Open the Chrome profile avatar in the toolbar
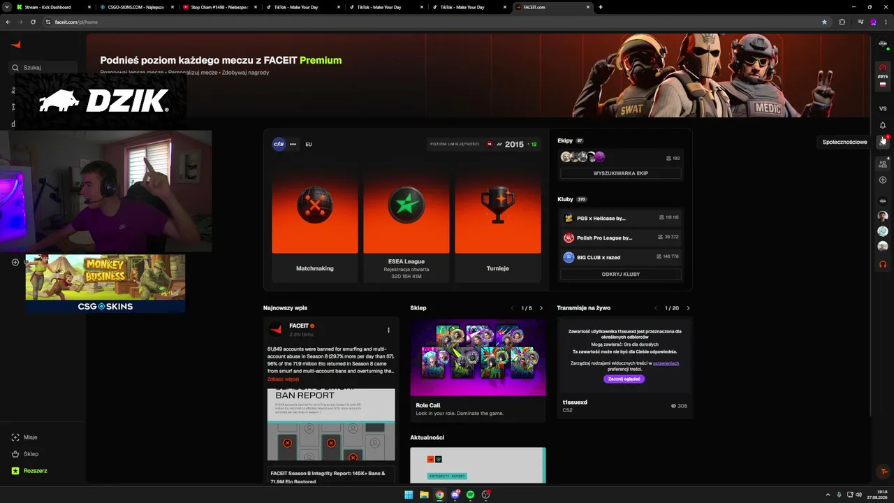This screenshot has width=894, height=503. tap(874, 22)
